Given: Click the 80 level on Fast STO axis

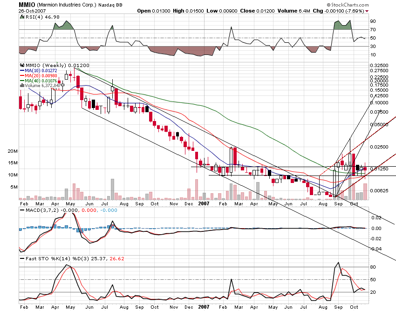Looking at the screenshot, I should click(x=373, y=267).
